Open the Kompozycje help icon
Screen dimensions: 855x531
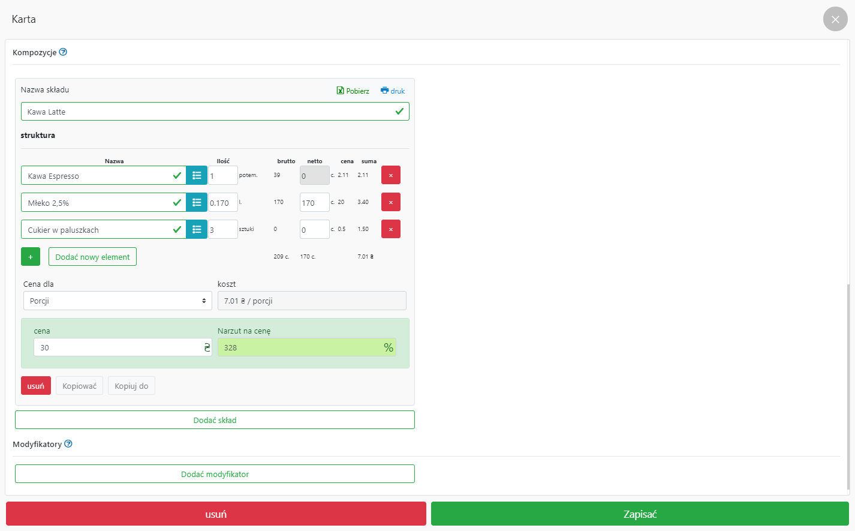coord(63,52)
